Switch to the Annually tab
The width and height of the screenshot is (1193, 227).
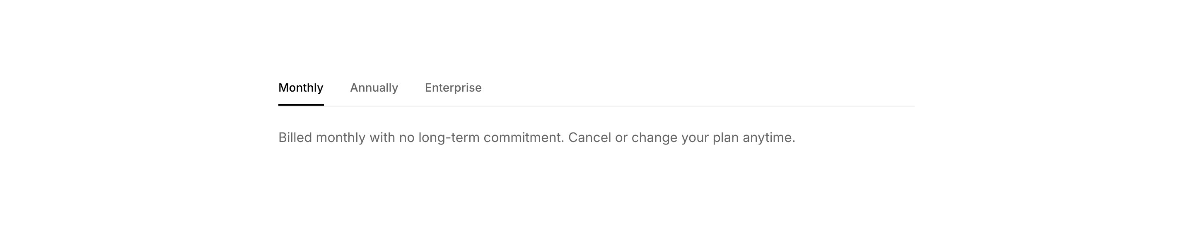[374, 87]
